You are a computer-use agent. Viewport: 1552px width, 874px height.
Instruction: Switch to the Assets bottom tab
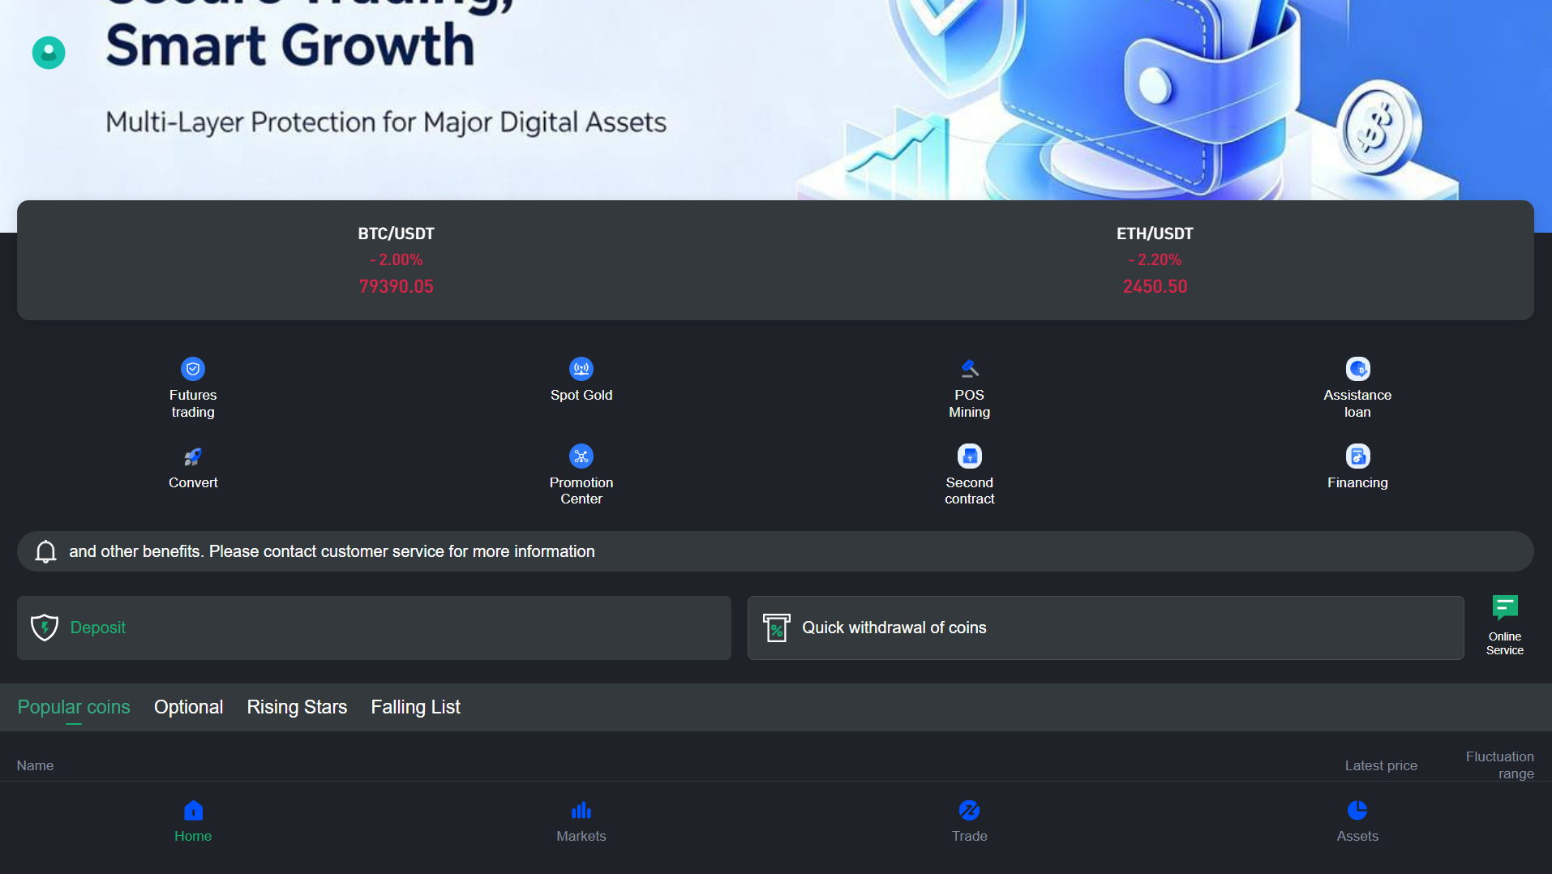pos(1357,821)
